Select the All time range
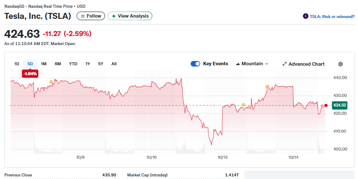Screen dimensions: 358x179 coord(114,64)
